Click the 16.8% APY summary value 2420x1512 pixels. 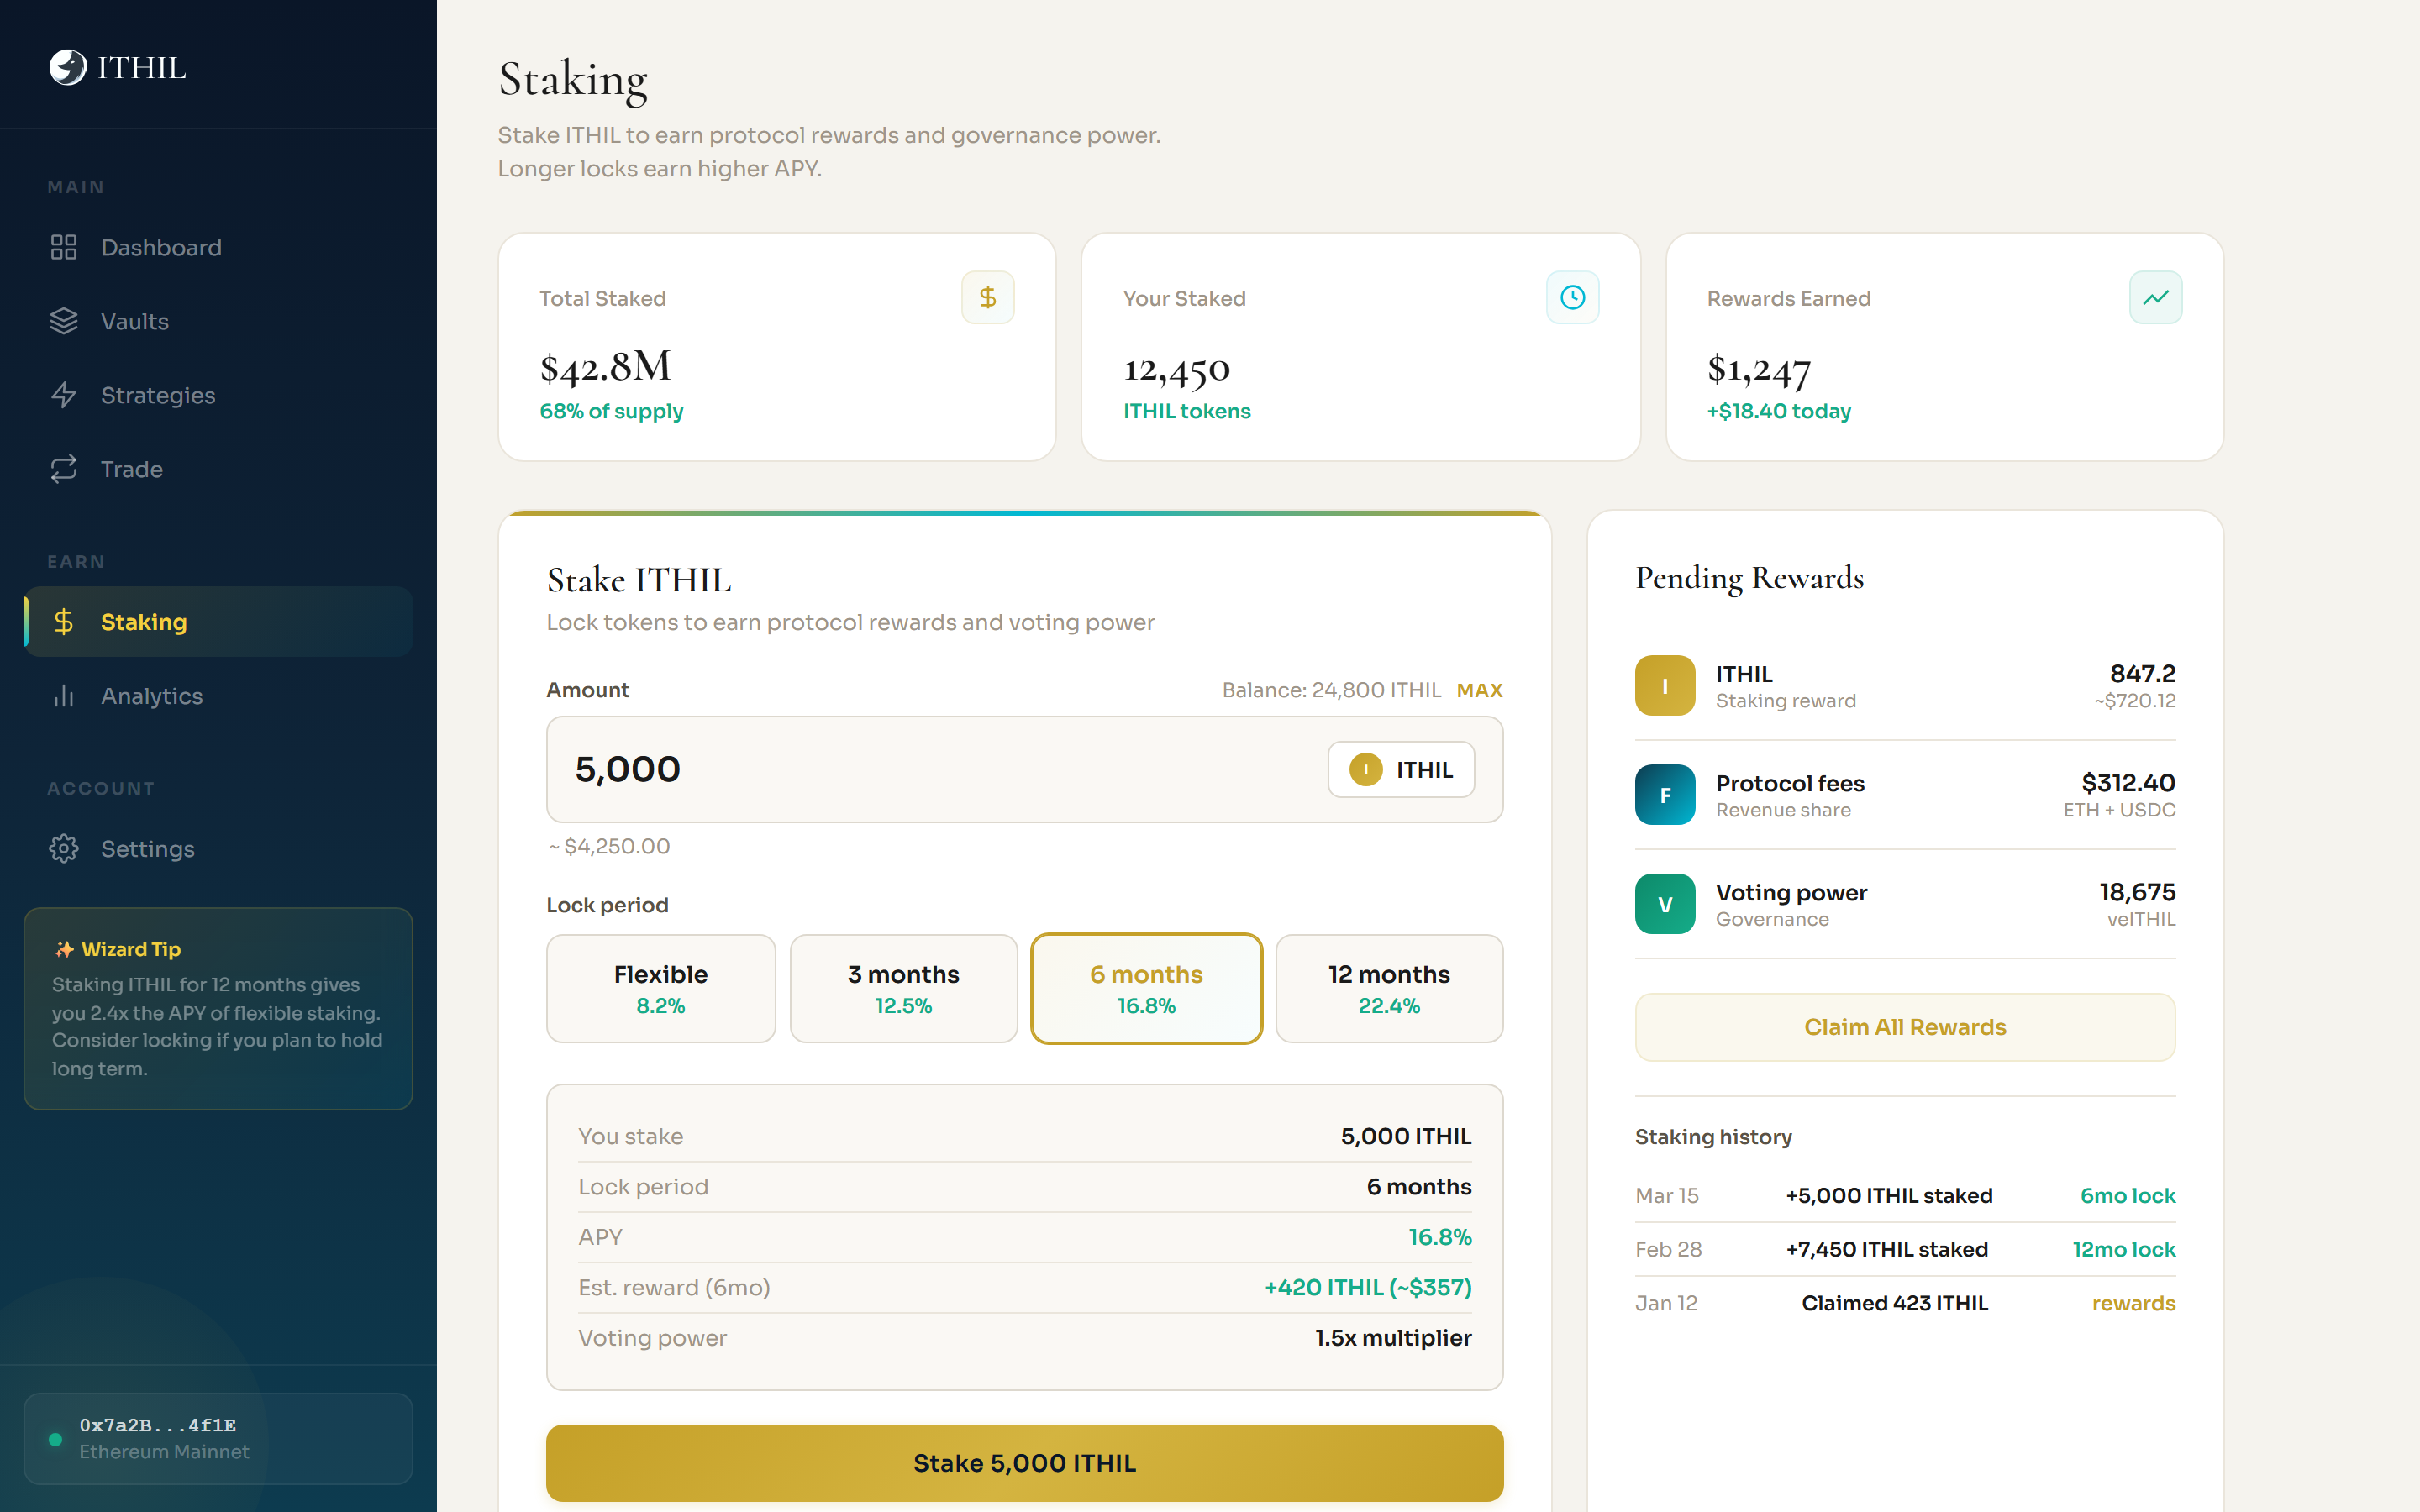(x=1440, y=1237)
